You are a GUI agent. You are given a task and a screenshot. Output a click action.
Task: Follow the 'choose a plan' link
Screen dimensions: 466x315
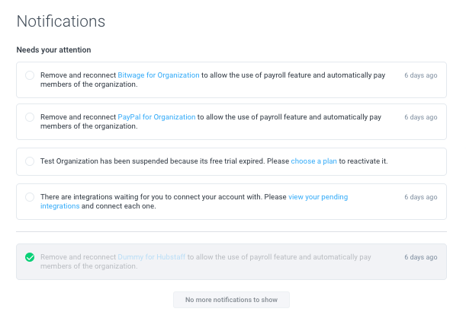click(313, 161)
